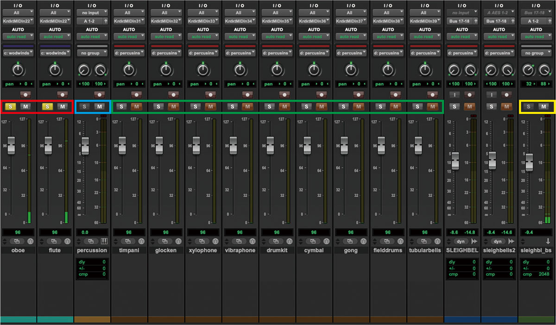This screenshot has width=556, height=325.
Task: Unsolo the oboe track
Action: coord(10,106)
